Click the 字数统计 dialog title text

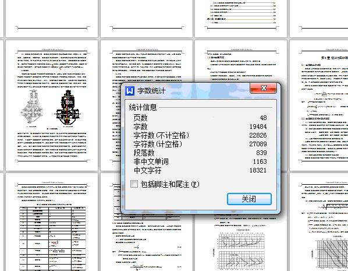151,91
